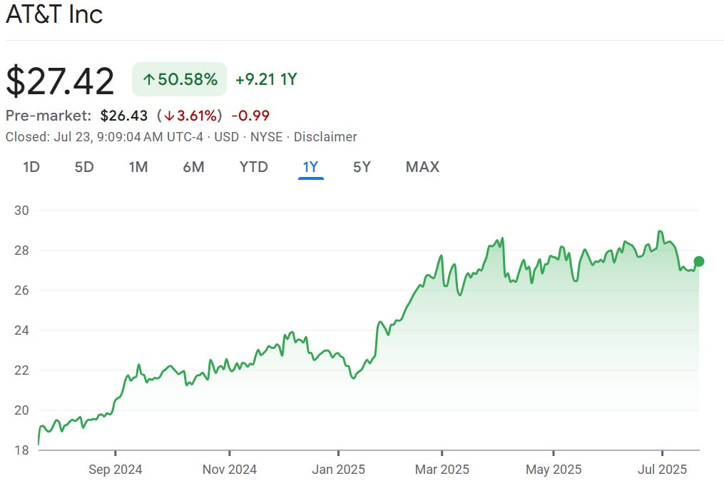Click the Jul 2025 axis label

(x=662, y=470)
